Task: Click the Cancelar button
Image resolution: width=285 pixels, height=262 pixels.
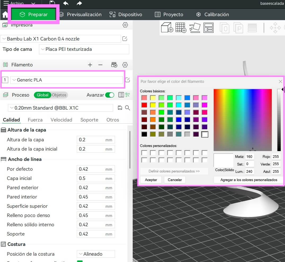Action: (x=175, y=180)
